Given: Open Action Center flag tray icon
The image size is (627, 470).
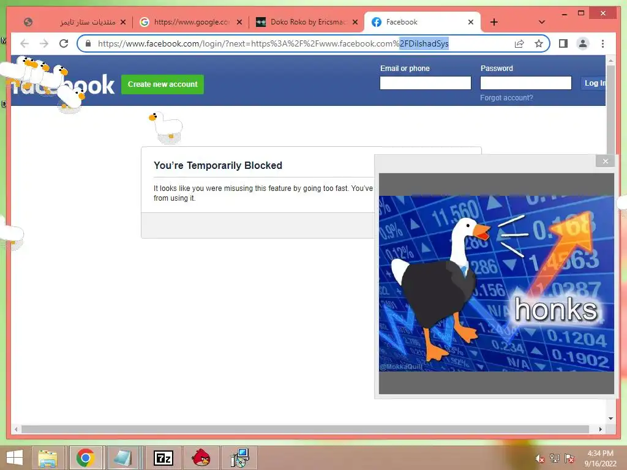Looking at the screenshot, I should 569,458.
